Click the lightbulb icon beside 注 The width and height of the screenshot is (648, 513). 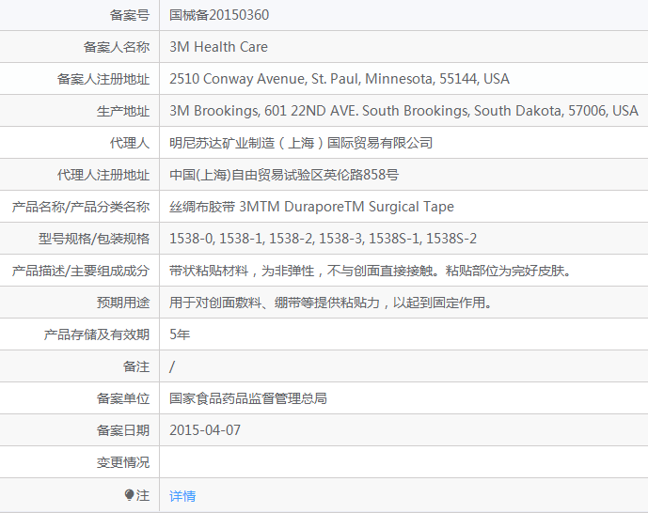coord(130,495)
